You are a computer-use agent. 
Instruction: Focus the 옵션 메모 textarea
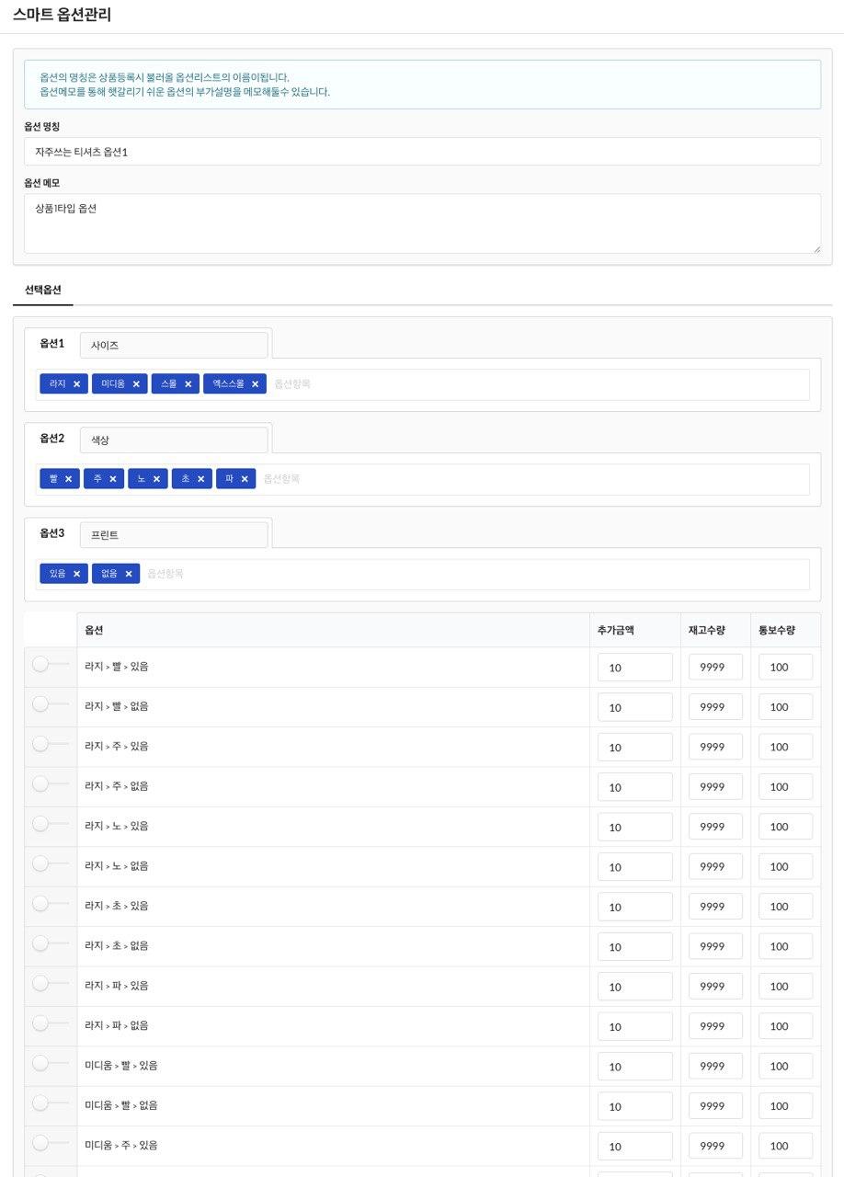pos(422,223)
